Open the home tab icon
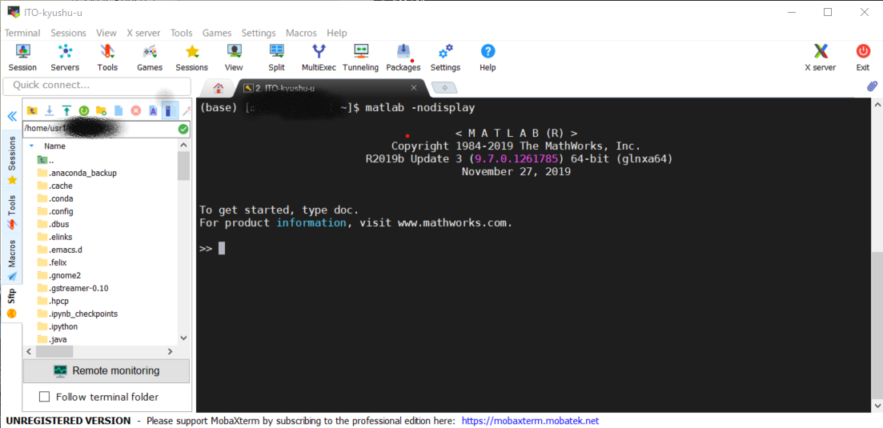This screenshot has width=883, height=428. tap(219, 88)
